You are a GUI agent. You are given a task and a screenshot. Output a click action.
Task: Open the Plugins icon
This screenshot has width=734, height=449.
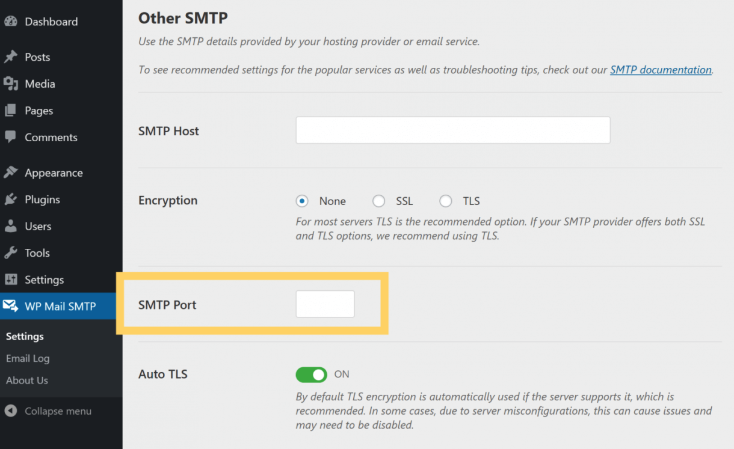pos(12,199)
